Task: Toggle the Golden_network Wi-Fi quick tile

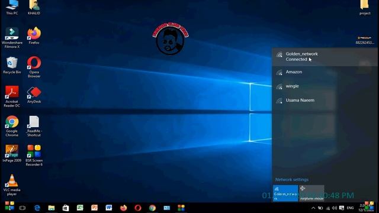Action: 285,193
